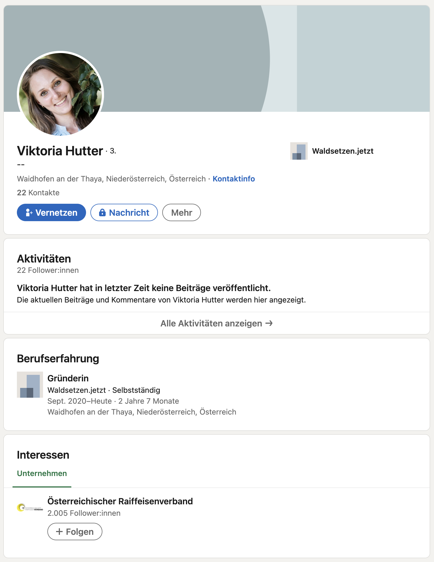
Task: Follow Österreichischer Raiffeisenverband with Folgen button
Action: coord(75,532)
